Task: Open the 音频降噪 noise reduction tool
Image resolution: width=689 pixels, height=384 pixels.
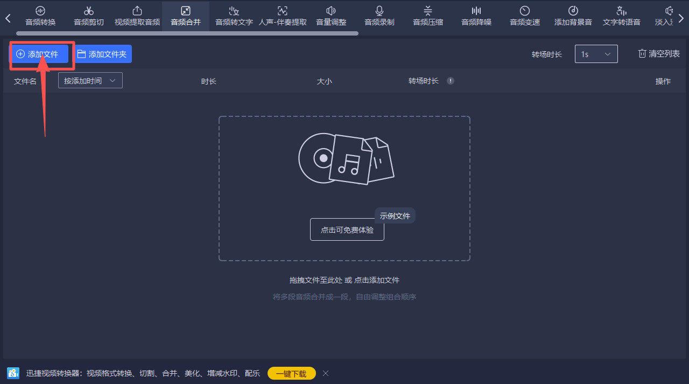Action: pos(476,15)
